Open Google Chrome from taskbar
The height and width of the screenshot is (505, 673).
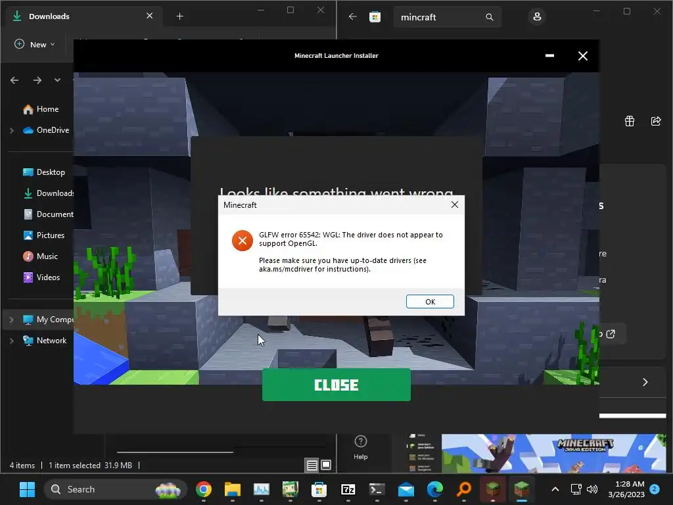coord(204,489)
